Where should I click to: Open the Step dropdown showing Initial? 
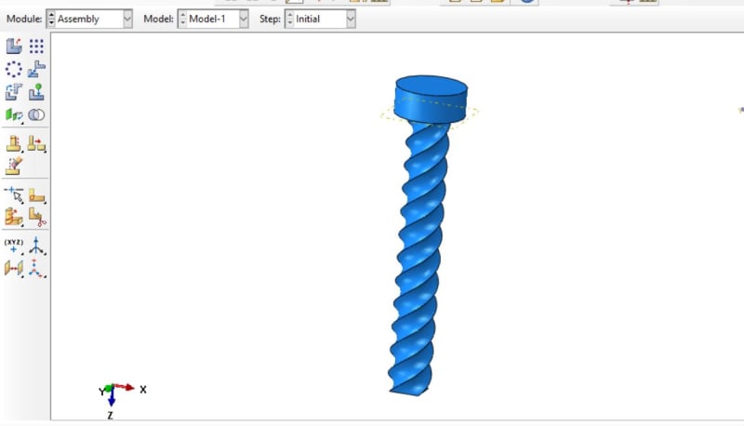click(x=351, y=19)
